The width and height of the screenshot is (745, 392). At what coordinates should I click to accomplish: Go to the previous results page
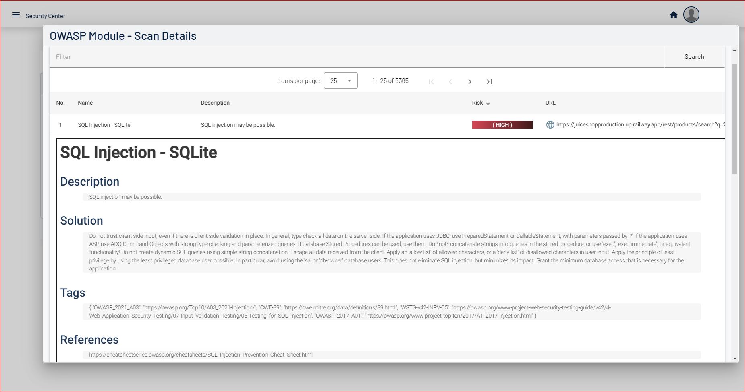coord(450,82)
